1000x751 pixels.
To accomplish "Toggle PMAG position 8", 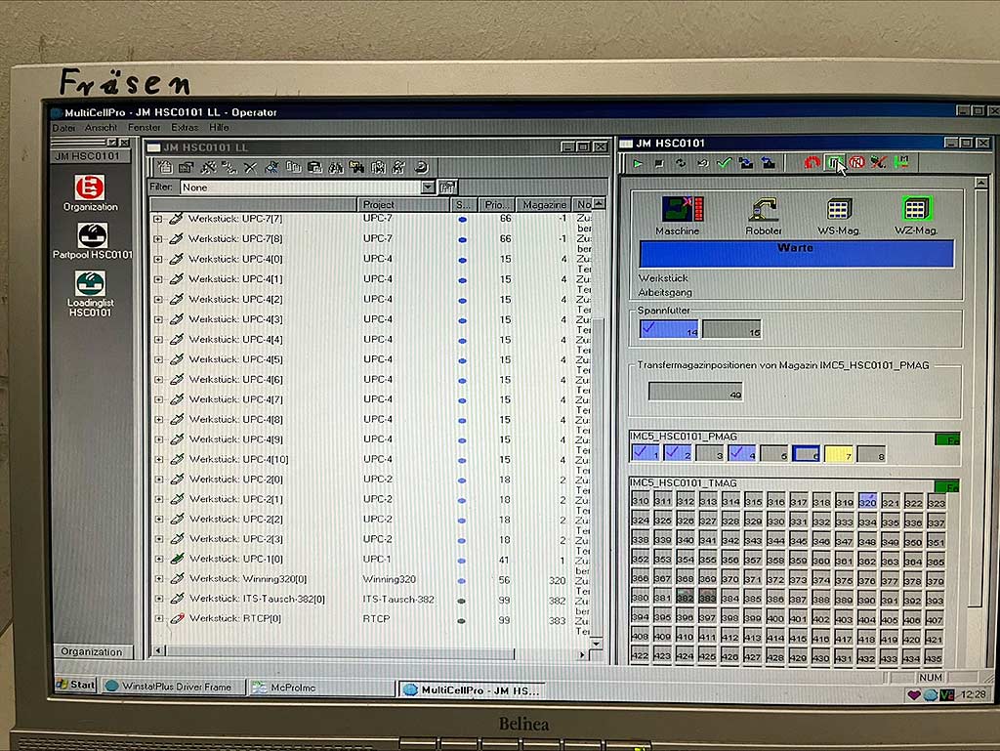I will (871, 454).
